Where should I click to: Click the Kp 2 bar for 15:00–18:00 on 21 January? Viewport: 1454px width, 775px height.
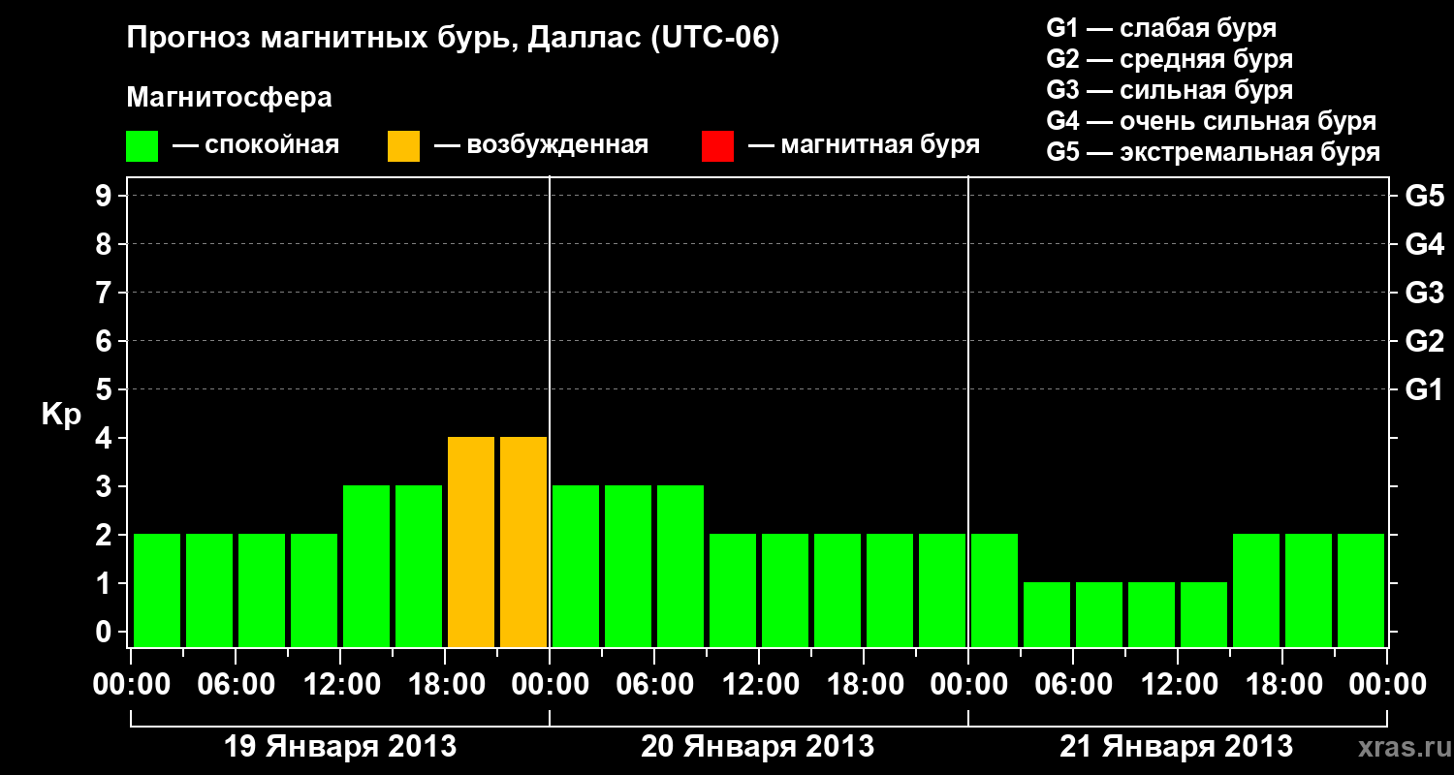click(x=1256, y=590)
